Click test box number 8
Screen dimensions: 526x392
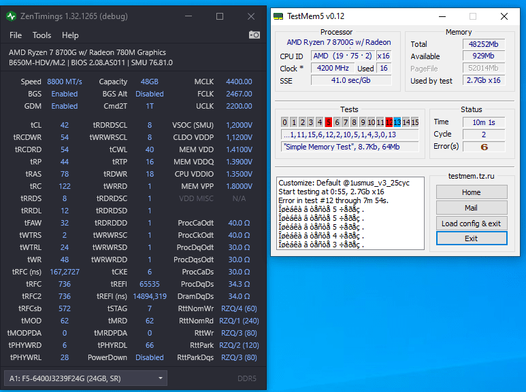(354, 122)
